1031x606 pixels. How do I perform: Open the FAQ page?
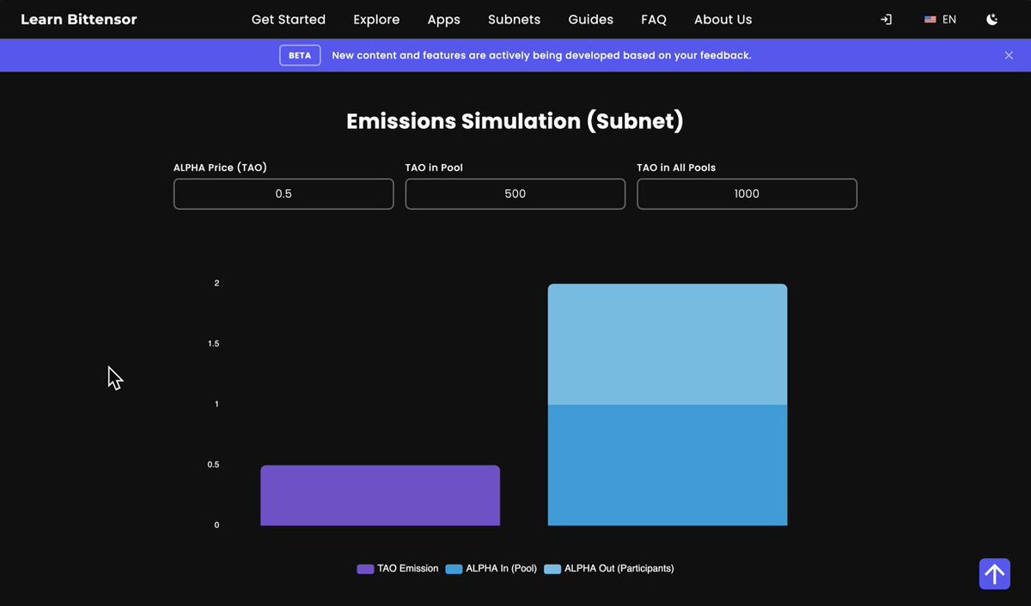(654, 19)
